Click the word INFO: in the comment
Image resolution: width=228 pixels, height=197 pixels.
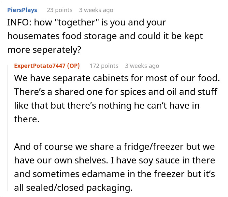click(x=18, y=23)
